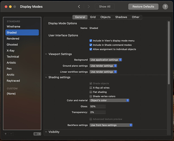Screen dimensions: 174x141
Task: Click the minus button below the mode list
Action: tap(11, 134)
